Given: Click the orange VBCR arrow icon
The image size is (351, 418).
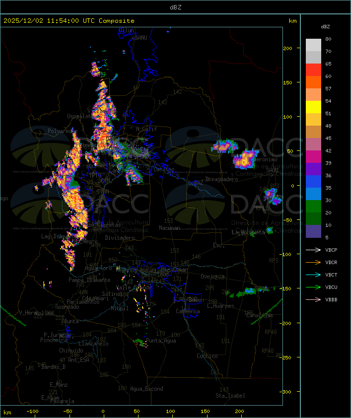Looking at the screenshot, I should pyautogui.click(x=313, y=262).
